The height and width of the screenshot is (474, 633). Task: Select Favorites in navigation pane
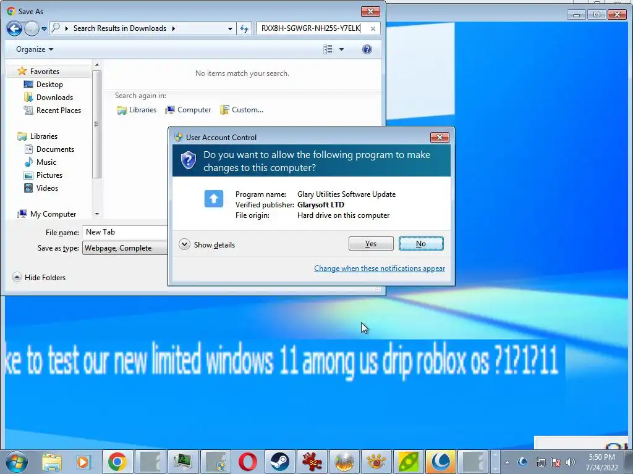45,72
